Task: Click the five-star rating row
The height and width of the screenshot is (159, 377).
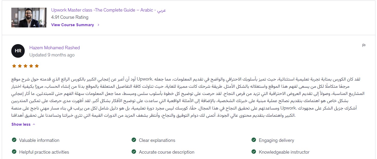Action: (x=25, y=66)
